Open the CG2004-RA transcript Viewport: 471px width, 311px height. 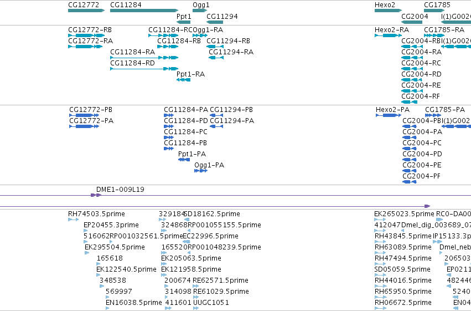412,58
